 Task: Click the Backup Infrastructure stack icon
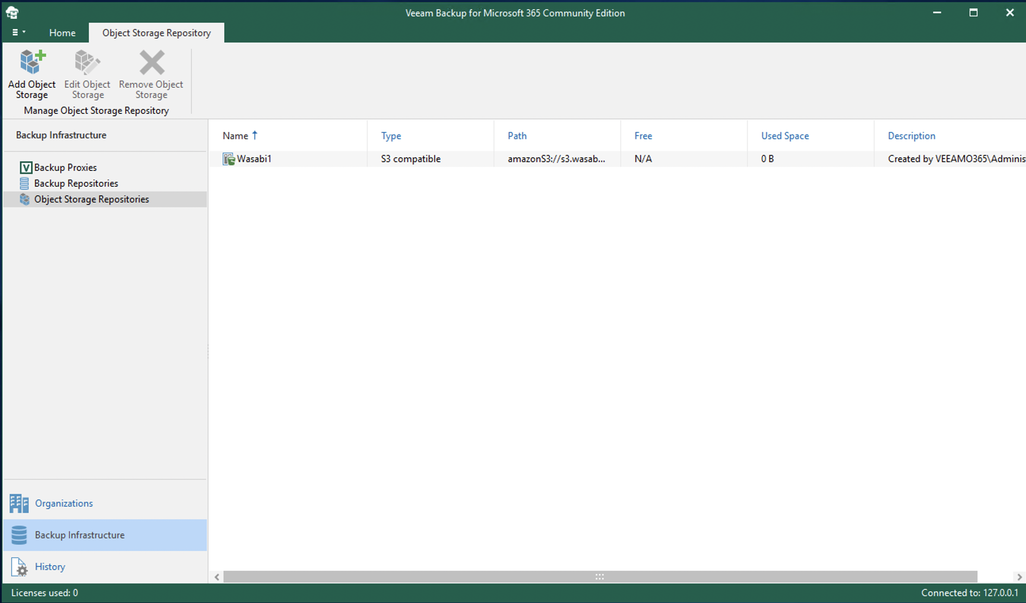click(x=19, y=535)
